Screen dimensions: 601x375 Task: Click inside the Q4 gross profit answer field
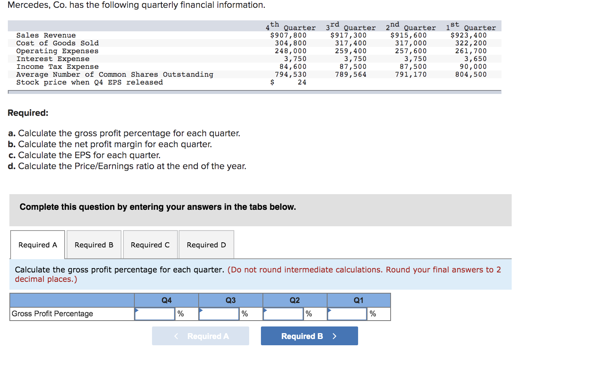point(156,314)
